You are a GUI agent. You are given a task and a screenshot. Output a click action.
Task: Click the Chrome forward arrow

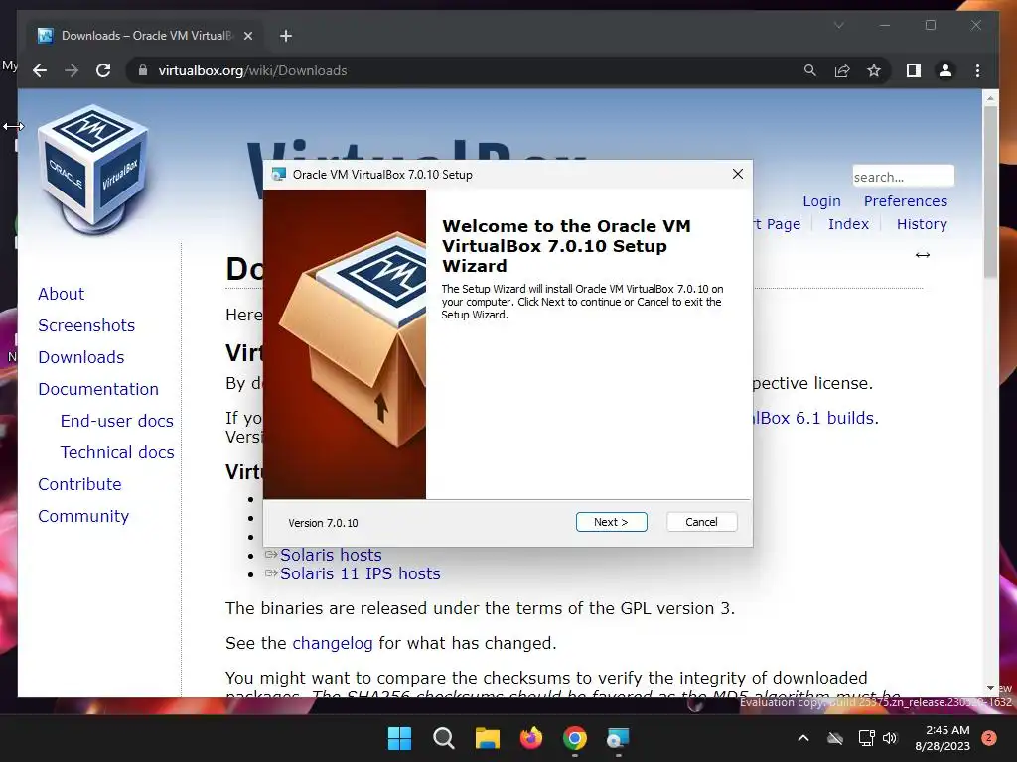72,70
